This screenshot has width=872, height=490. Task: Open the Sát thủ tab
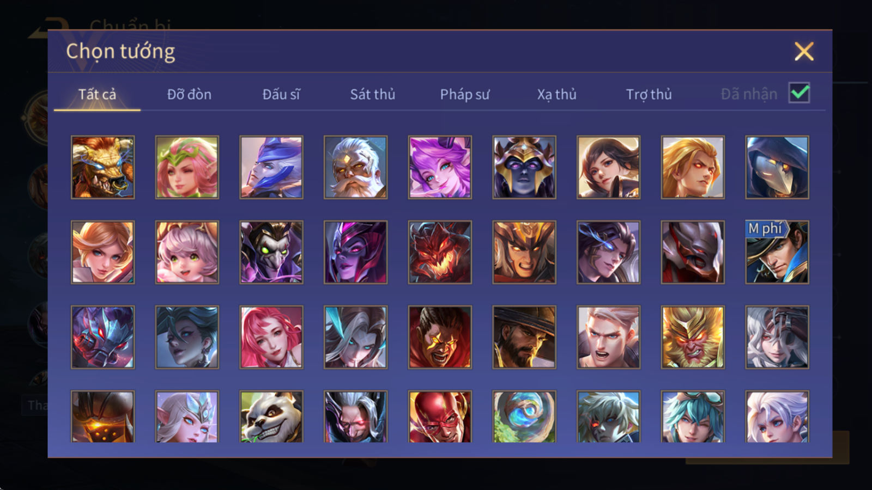(x=372, y=94)
